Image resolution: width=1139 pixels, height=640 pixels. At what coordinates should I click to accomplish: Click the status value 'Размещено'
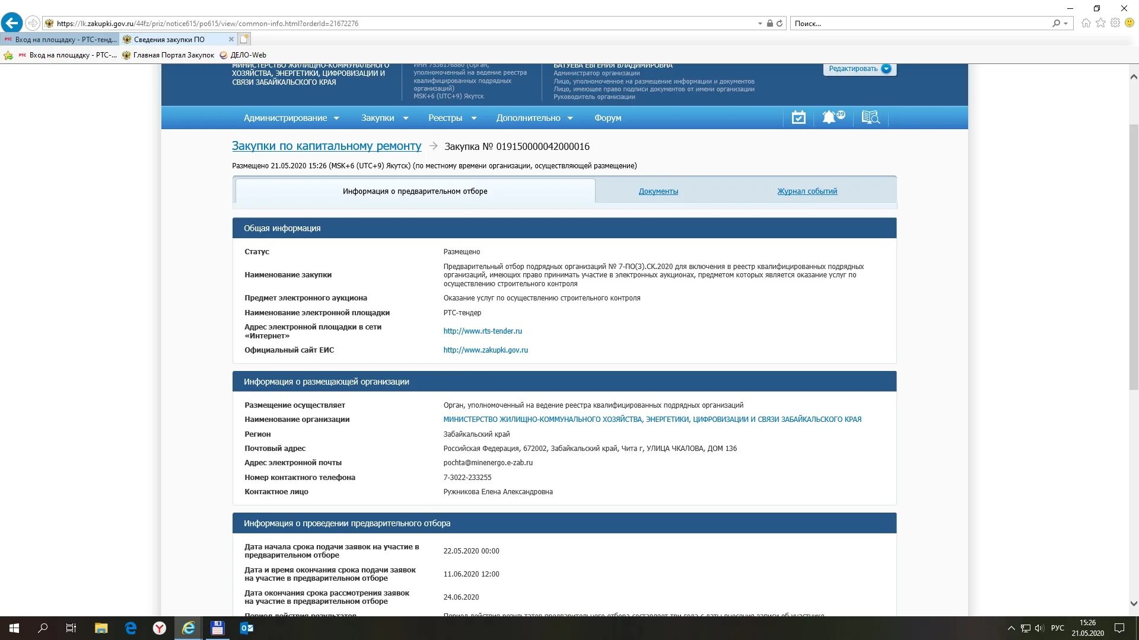[x=462, y=252]
